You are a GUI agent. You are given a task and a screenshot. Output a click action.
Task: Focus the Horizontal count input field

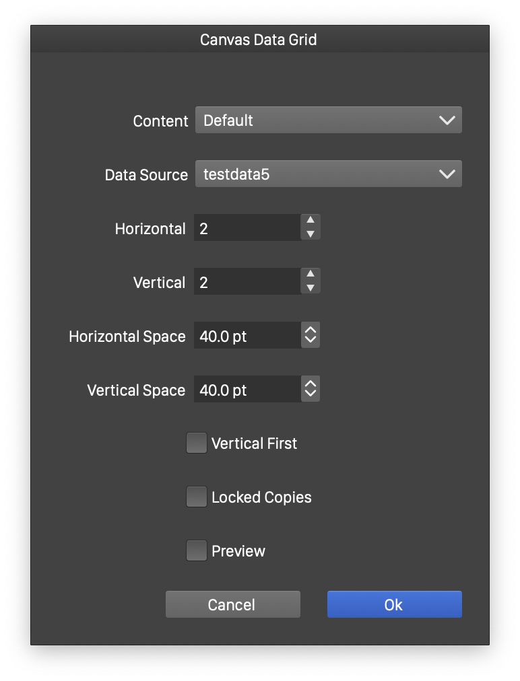[247, 228]
